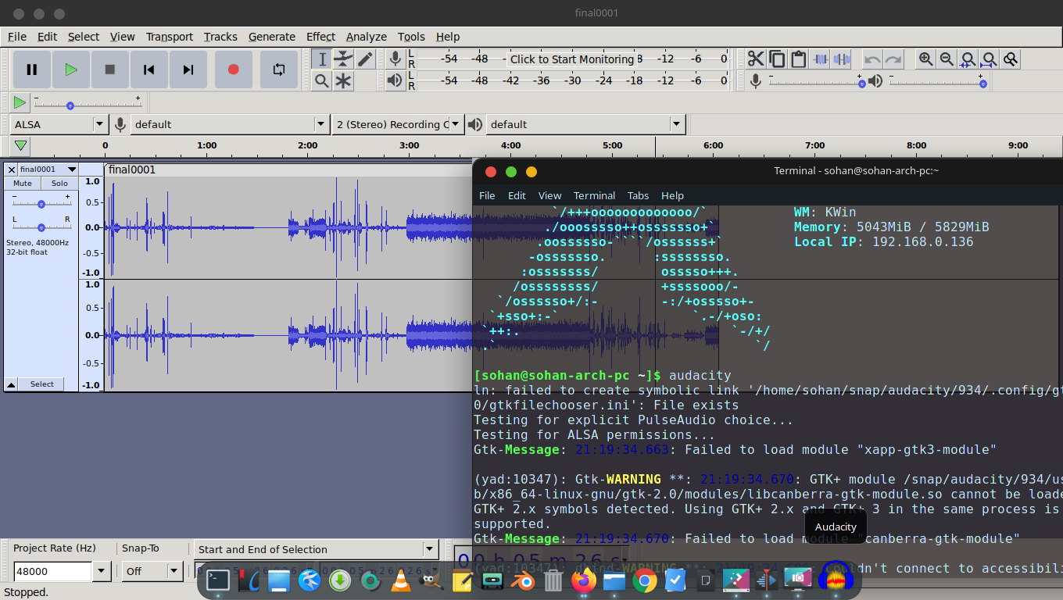Solo the final0001 track

tap(59, 184)
